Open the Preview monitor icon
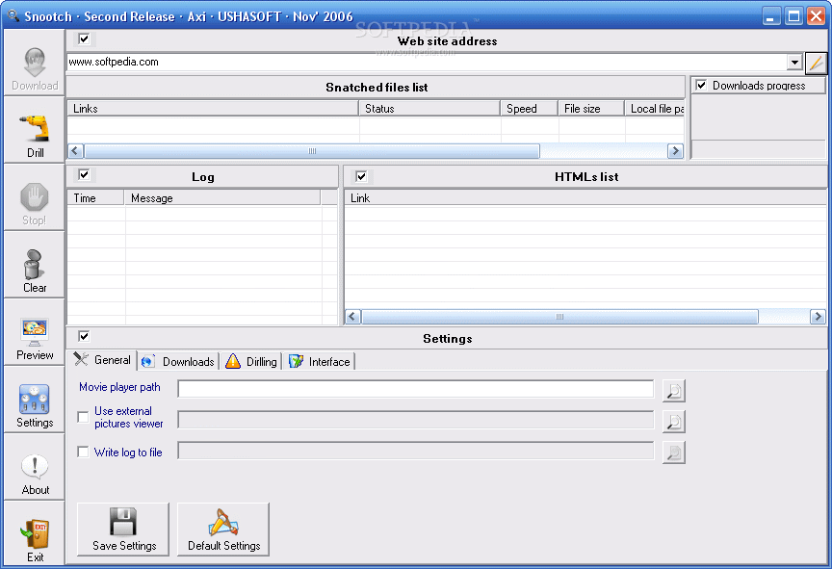 click(35, 332)
